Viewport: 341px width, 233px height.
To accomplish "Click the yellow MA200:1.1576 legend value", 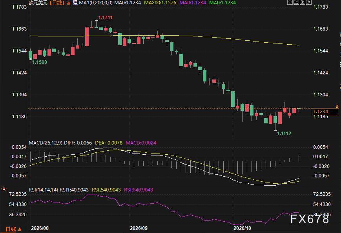I will pyautogui.click(x=160, y=3).
